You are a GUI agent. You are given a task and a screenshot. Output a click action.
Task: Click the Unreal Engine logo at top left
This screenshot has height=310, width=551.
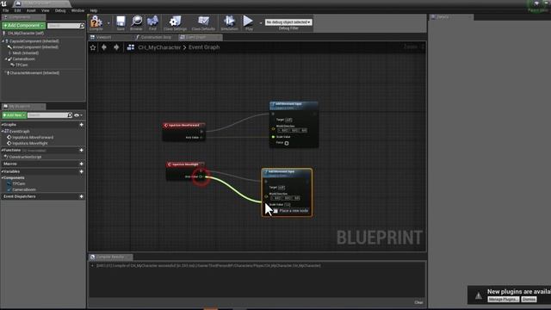tap(3, 3)
